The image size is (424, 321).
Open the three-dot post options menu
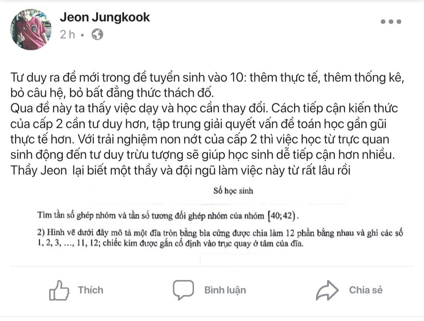pyautogui.click(x=391, y=22)
